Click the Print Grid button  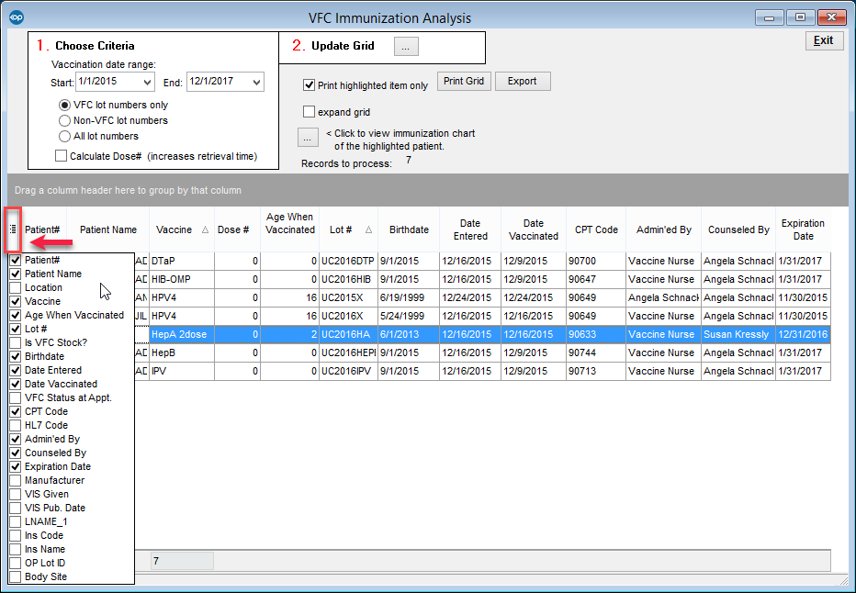(x=464, y=81)
